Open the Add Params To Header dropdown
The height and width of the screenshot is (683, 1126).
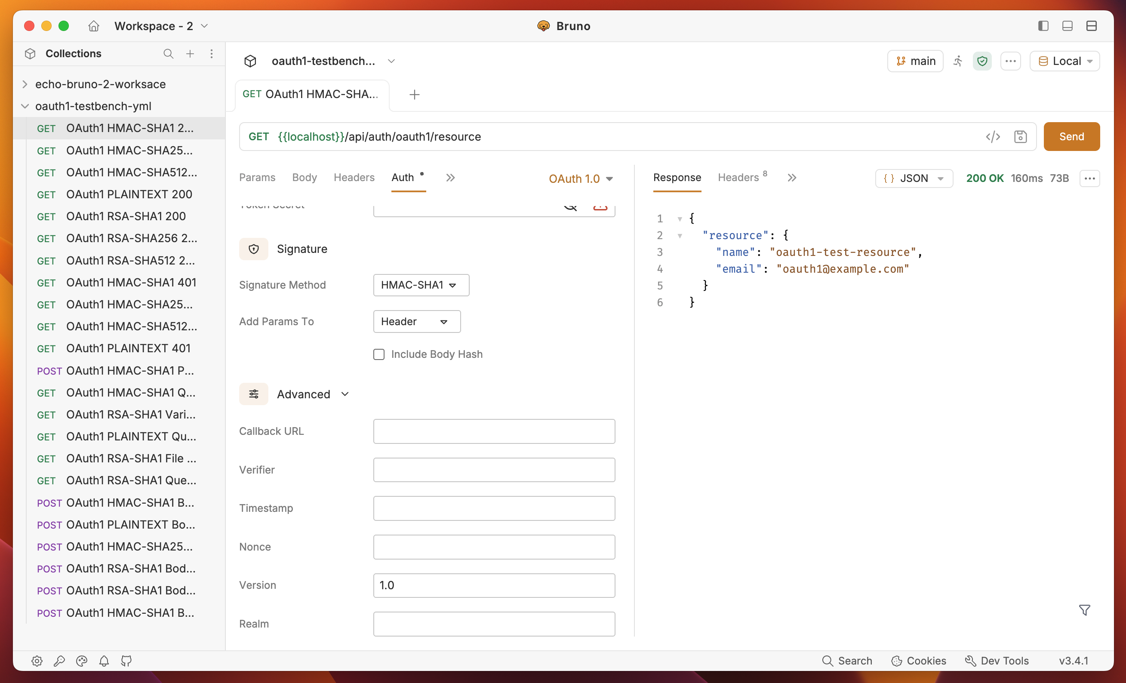pyautogui.click(x=416, y=321)
